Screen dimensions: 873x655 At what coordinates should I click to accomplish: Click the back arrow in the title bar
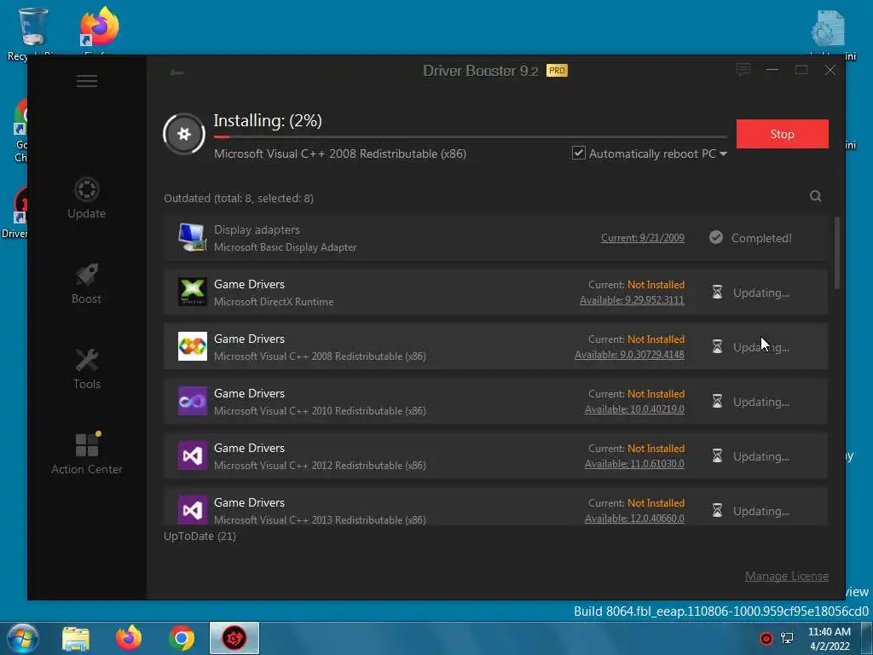177,72
